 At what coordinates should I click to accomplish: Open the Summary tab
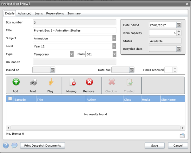pos(74,13)
